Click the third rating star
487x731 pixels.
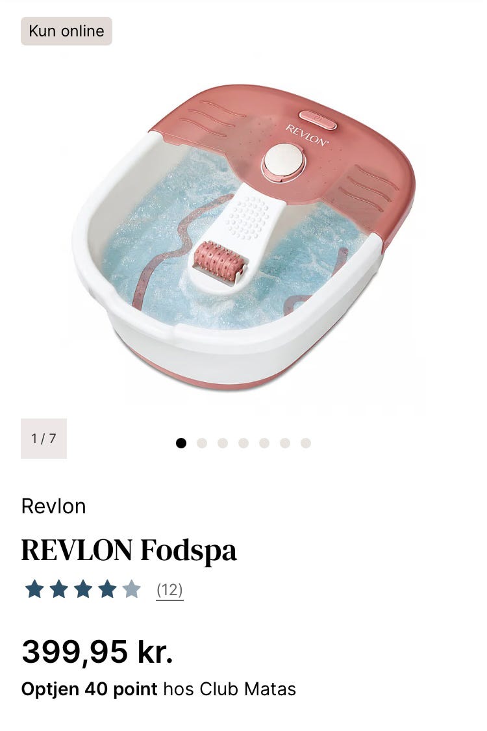[83, 589]
